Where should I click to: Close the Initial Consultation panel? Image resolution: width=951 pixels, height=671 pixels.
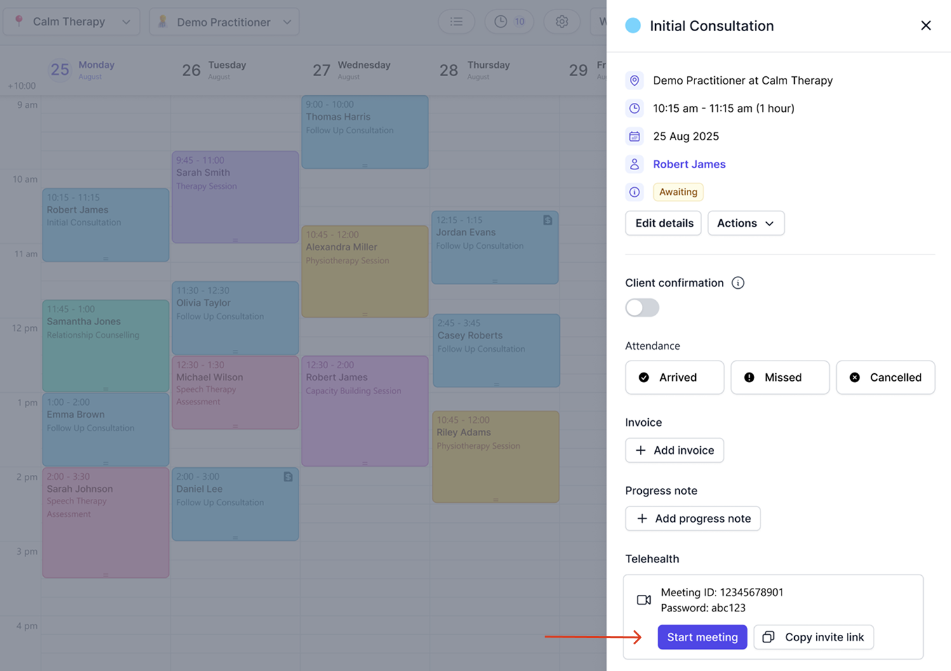coord(926,25)
